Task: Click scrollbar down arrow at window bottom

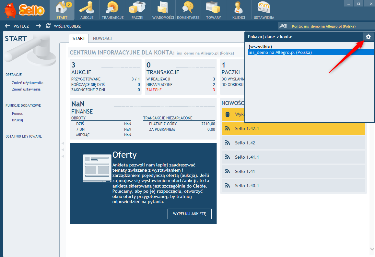Action: coord(372,249)
